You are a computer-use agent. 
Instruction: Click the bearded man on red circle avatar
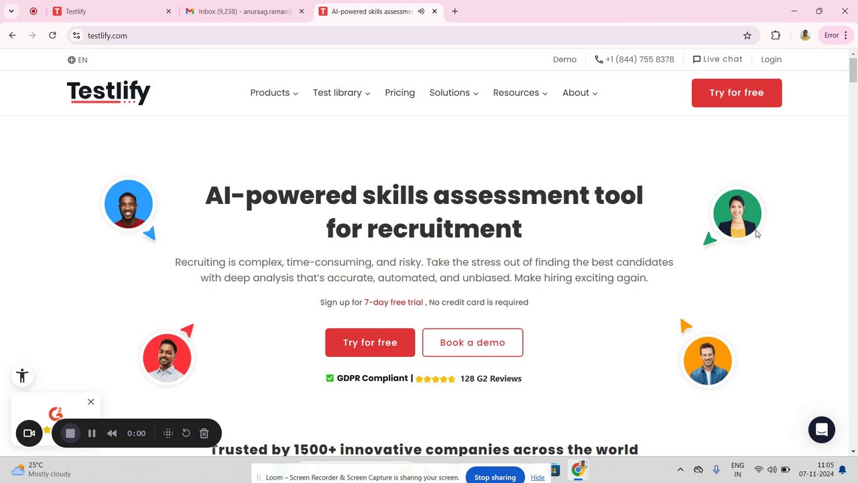coord(167,358)
